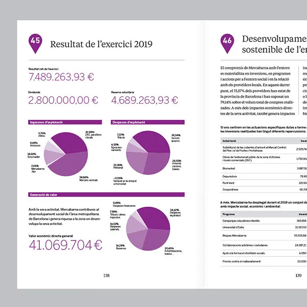Click the paragraph starting "El compromís de Mercabarna"
Screen dimensions: 307x307
[258, 91]
